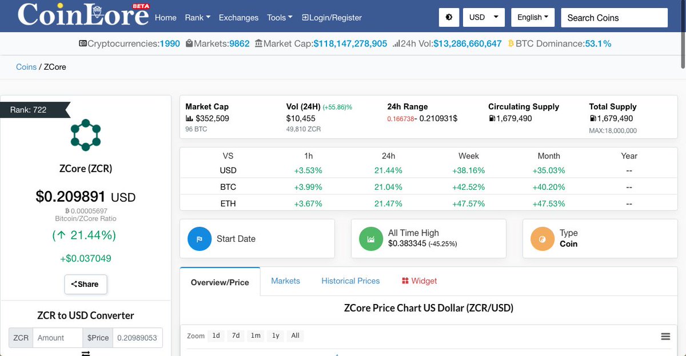Click Market Cap value $118,147,278,905
Viewport: 686px width, 356px height.
tap(350, 43)
